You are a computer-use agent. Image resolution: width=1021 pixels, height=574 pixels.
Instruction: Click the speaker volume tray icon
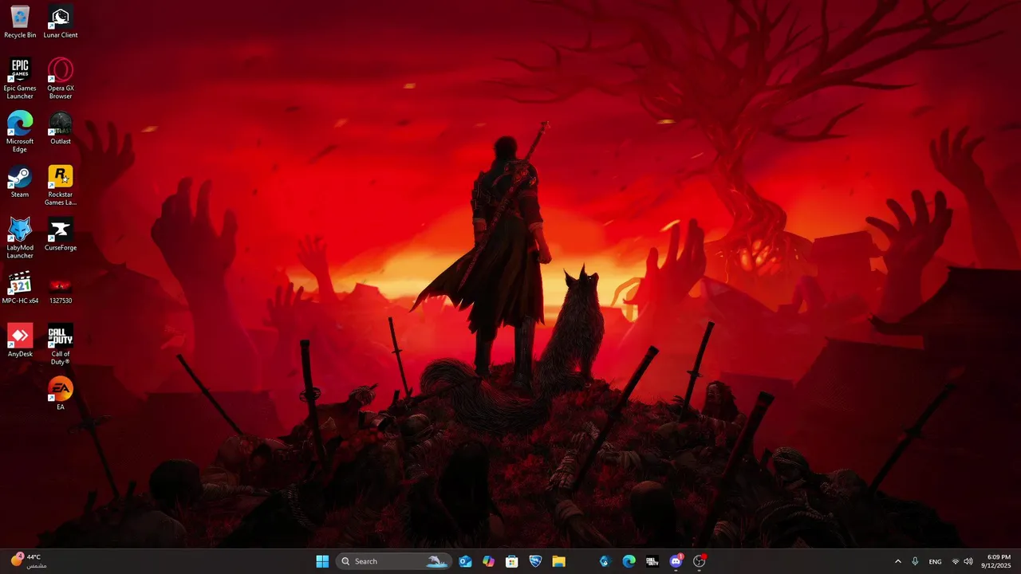click(x=968, y=561)
